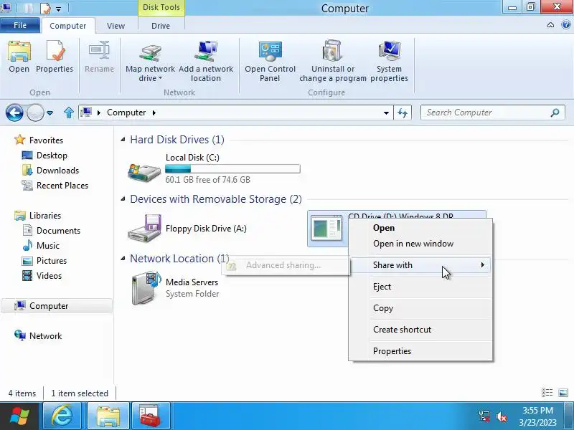Expand Map network drive dropdown arrow
This screenshot has width=574, height=430.
[160, 78]
